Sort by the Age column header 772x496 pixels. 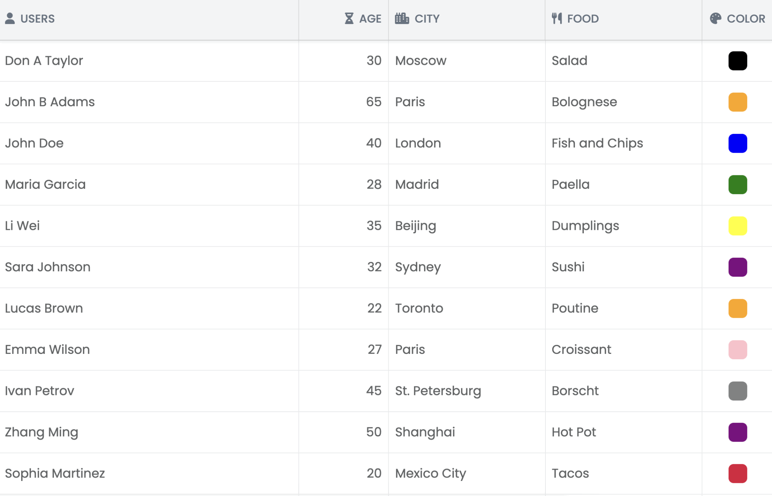coord(370,18)
